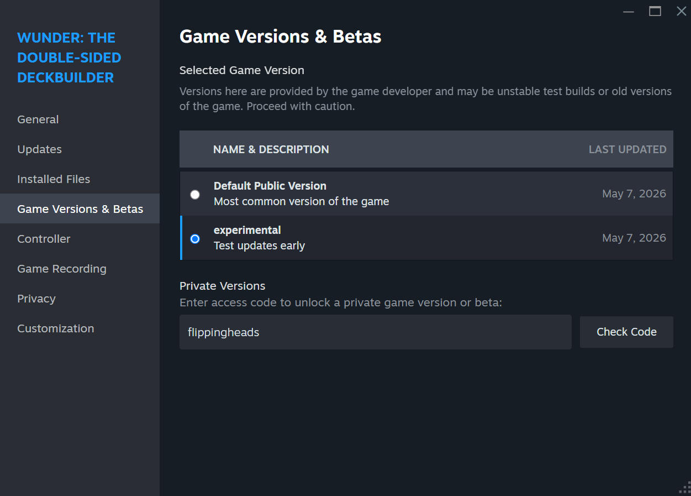
Task: Click the Check Code button
Action: click(626, 332)
